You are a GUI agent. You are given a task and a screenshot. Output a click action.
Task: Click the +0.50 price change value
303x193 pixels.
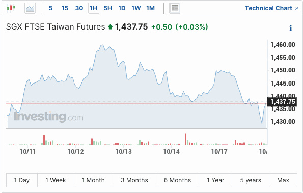[161, 27]
